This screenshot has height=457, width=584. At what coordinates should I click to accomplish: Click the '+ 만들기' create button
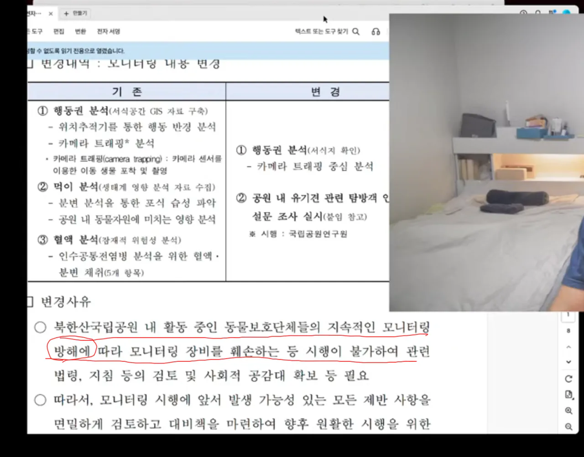(76, 14)
